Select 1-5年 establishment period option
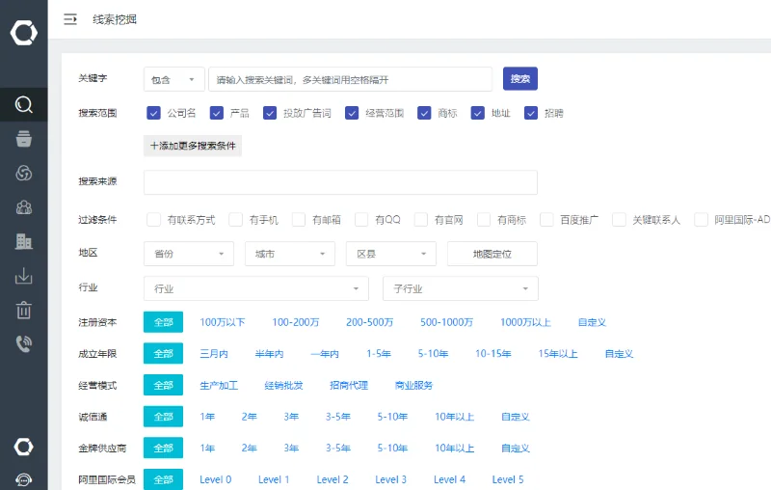 point(379,354)
